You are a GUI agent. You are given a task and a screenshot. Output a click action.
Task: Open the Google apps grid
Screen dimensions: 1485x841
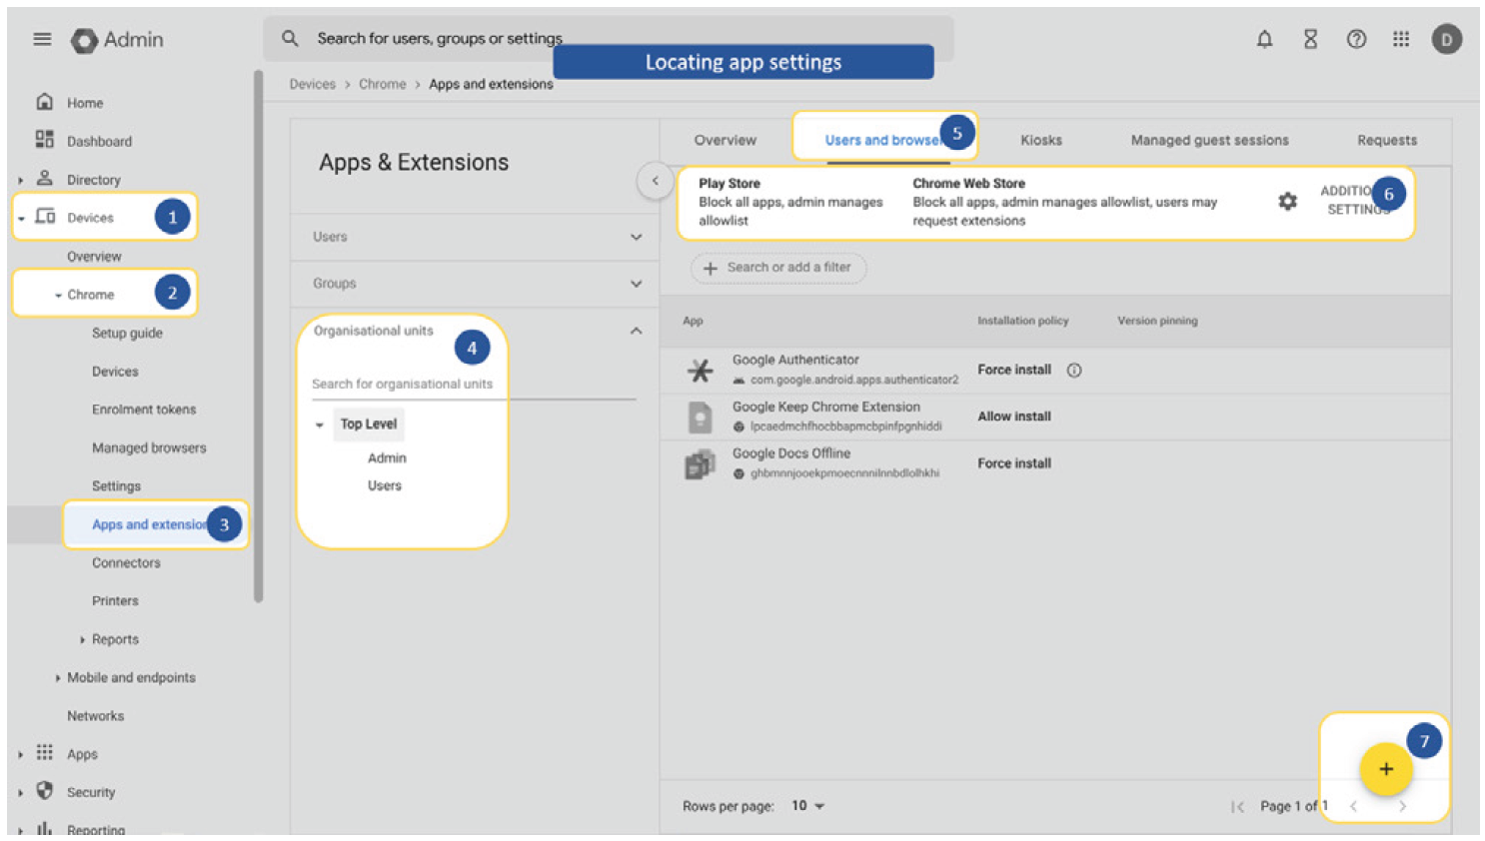[1401, 39]
